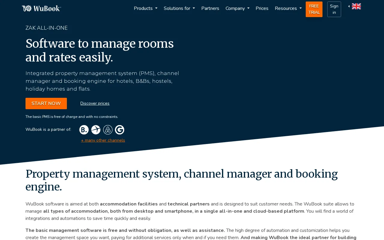Click the Expedia airplane partner icon
The width and height of the screenshot is (384, 240).
(96, 130)
